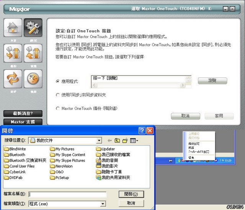Click the Maxtor 支援 button
Screen dimensions: 245x210
pos(23,122)
